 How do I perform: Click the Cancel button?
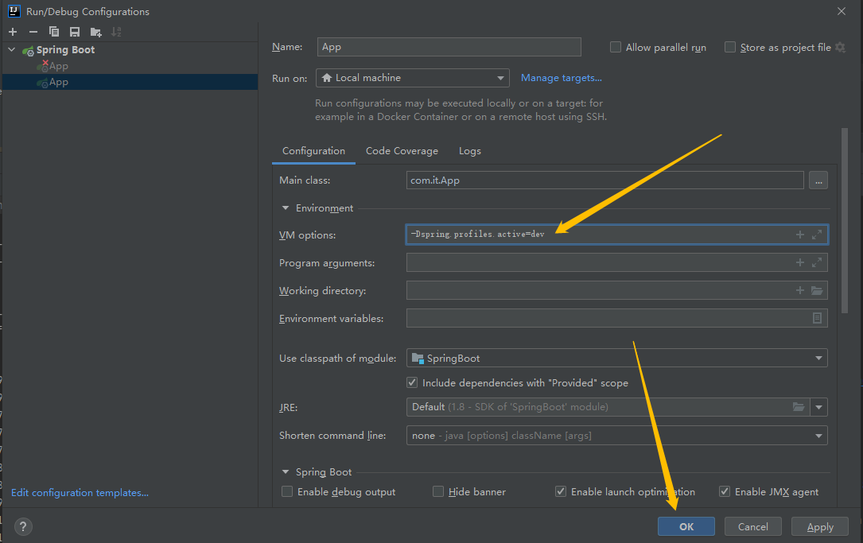[x=753, y=526]
